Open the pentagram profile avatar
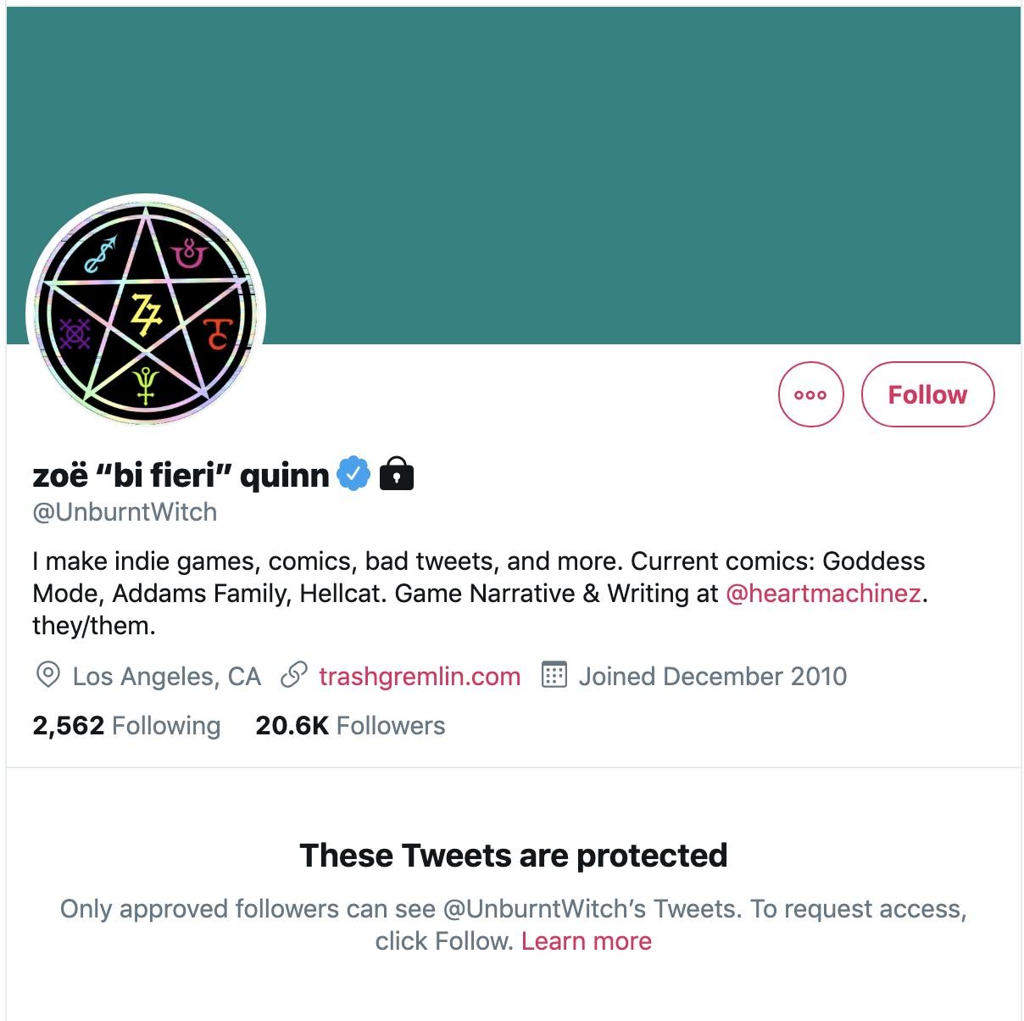1024x1021 pixels. (146, 314)
